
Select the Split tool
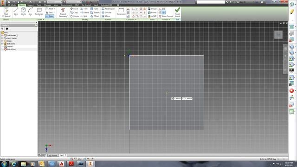84,16
